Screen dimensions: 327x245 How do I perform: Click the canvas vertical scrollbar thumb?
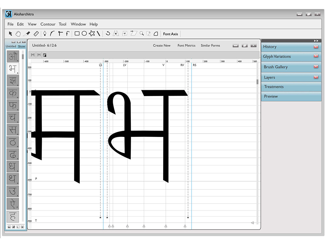pyautogui.click(x=257, y=82)
